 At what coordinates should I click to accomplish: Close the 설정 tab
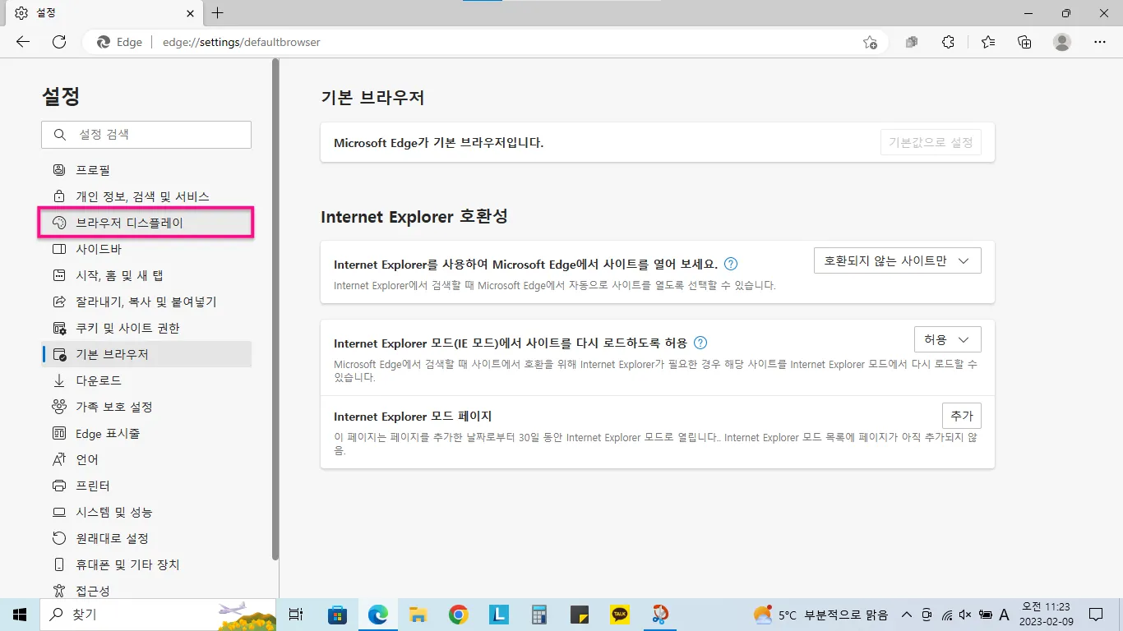(x=190, y=13)
